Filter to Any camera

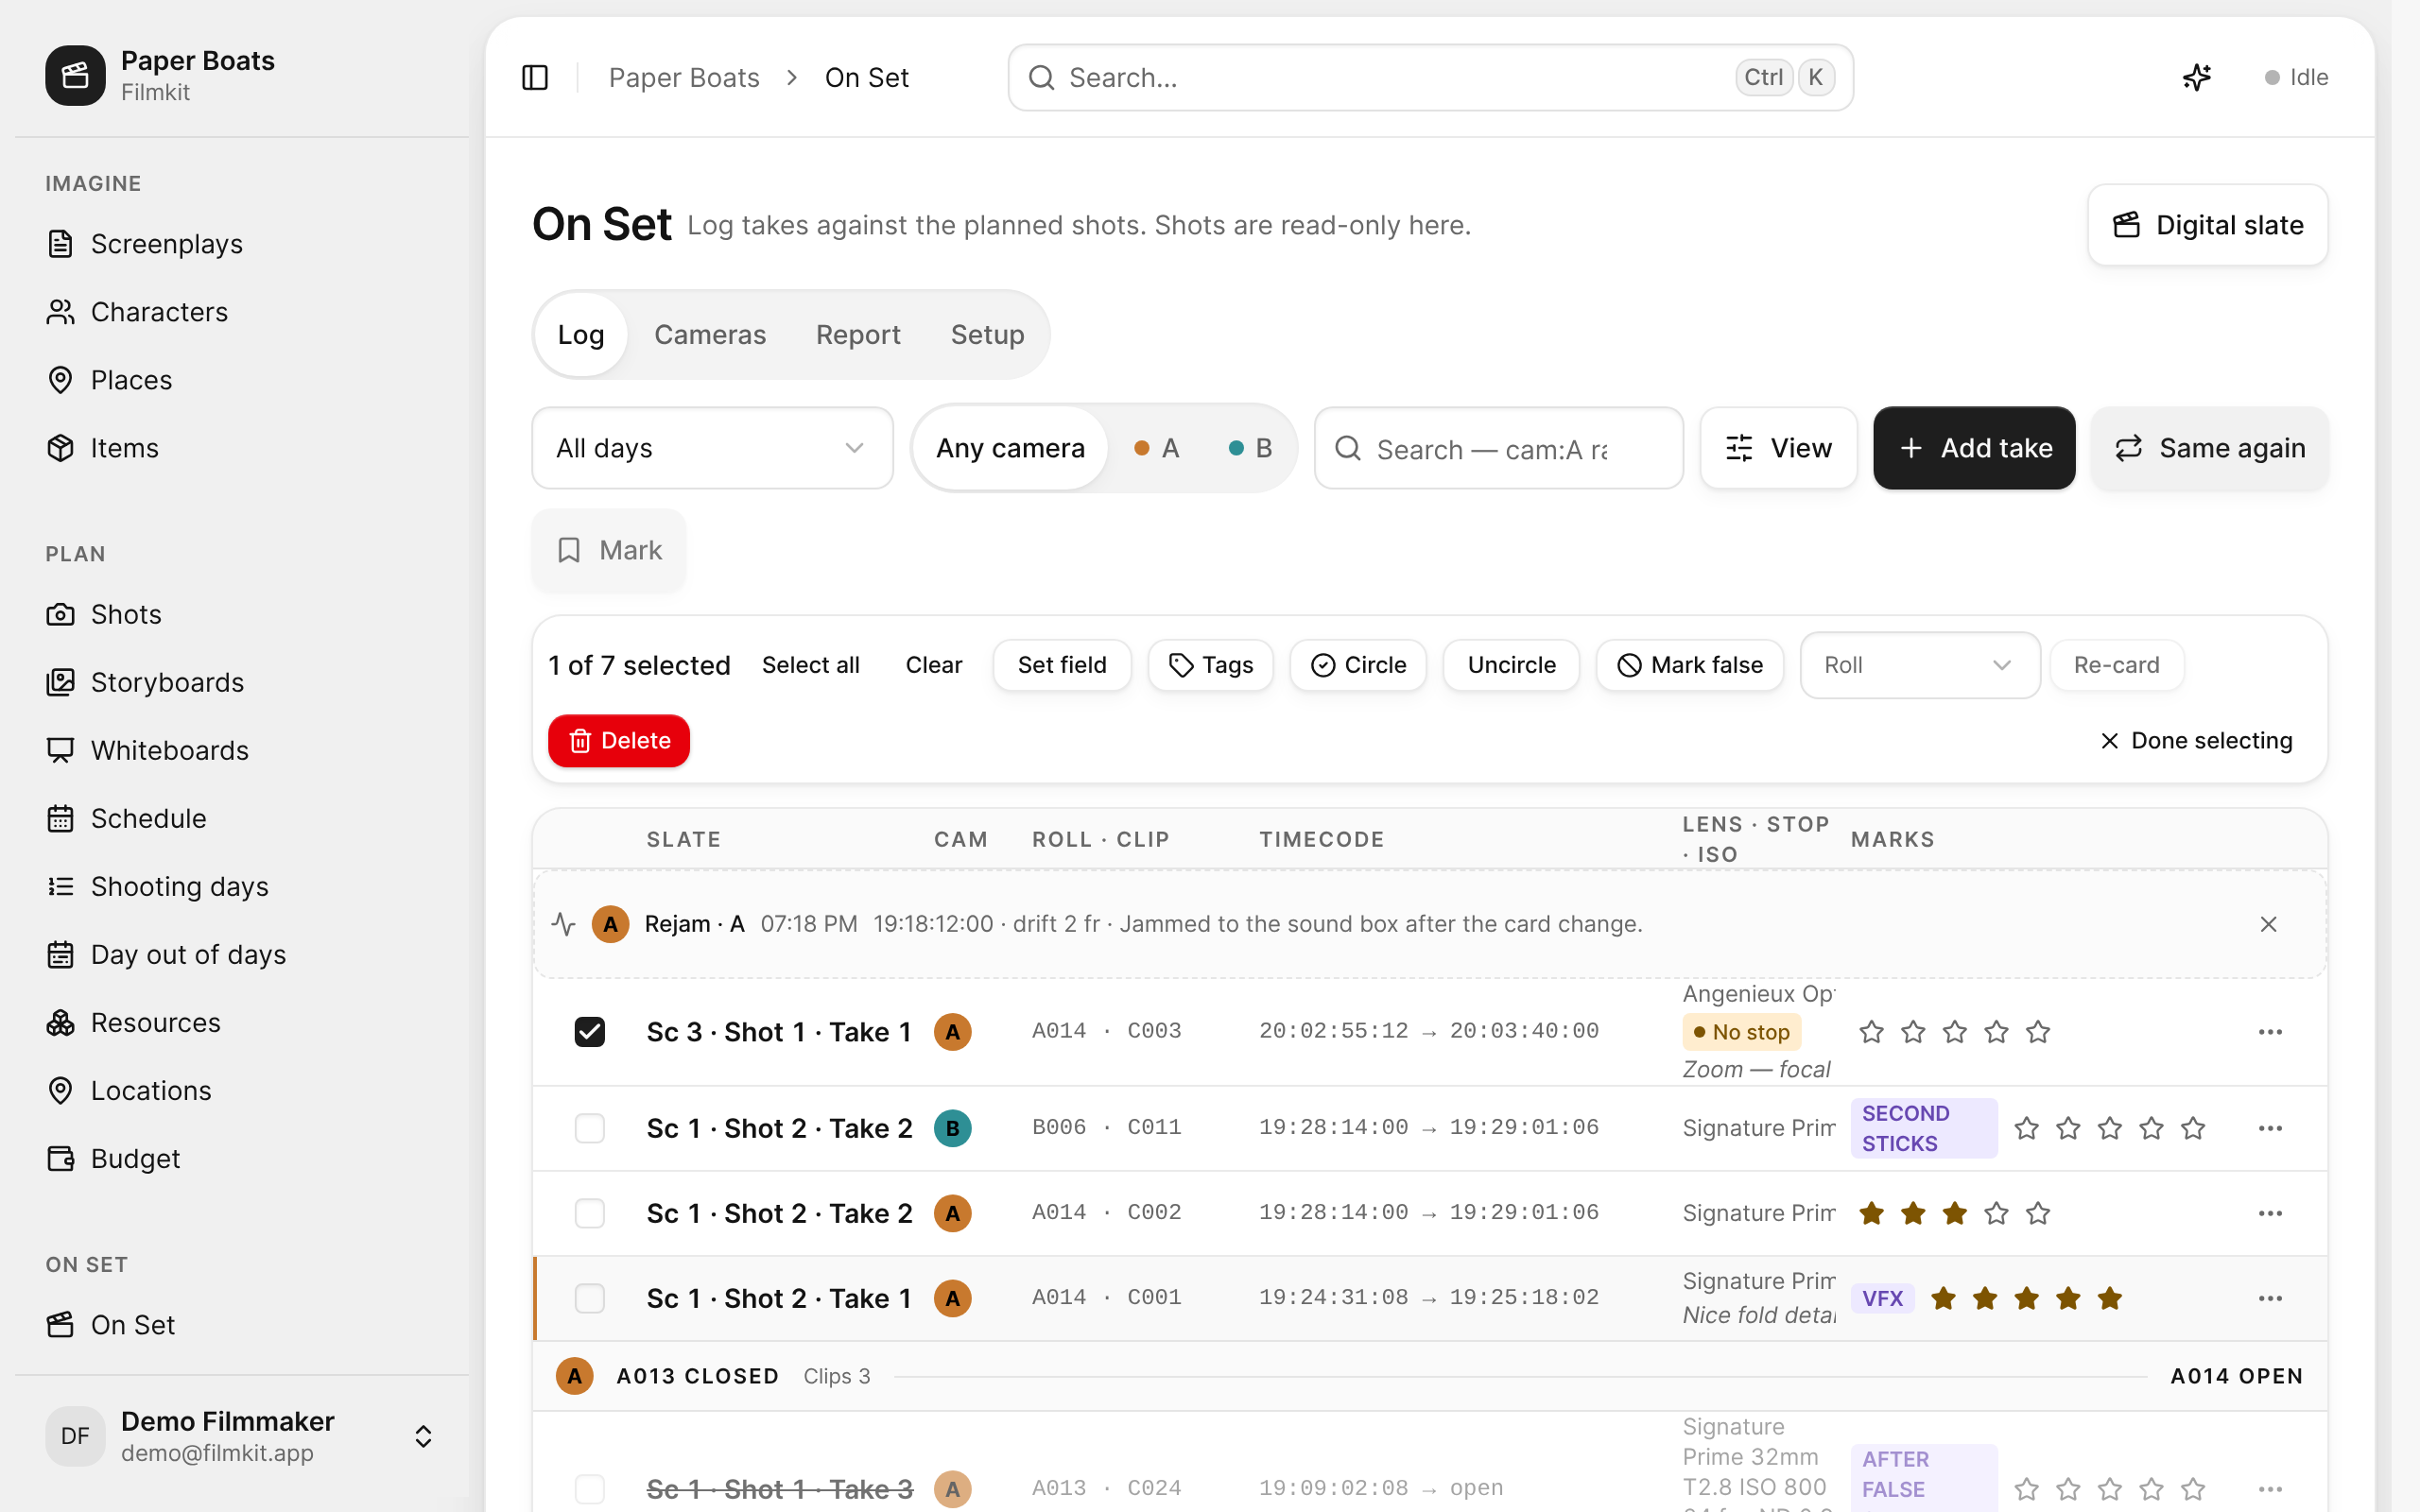click(1010, 448)
